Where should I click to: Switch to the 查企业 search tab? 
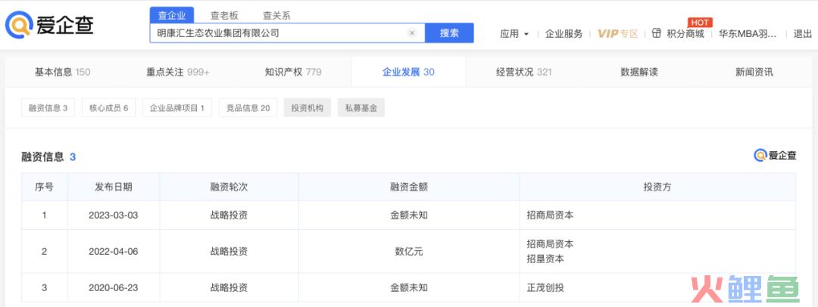(x=172, y=16)
